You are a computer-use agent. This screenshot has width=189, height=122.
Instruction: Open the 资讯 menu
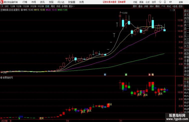[x=42, y=2]
